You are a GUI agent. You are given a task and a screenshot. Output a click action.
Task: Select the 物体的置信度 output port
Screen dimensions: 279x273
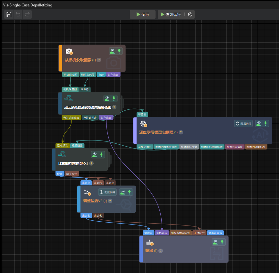234,147
